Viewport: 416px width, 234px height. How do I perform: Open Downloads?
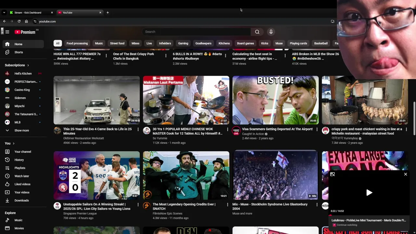coord(23,201)
